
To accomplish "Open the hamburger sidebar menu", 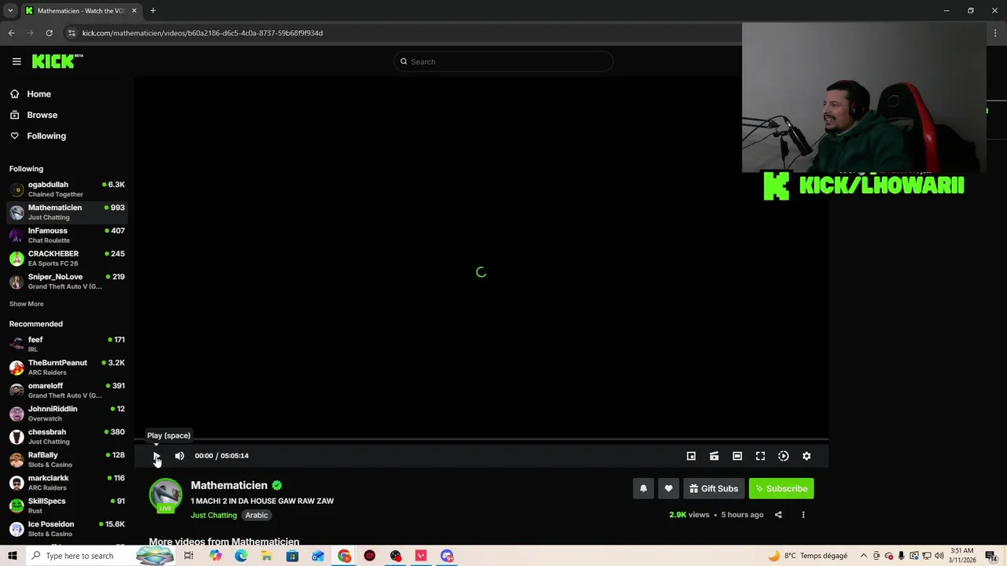I will click(x=17, y=61).
